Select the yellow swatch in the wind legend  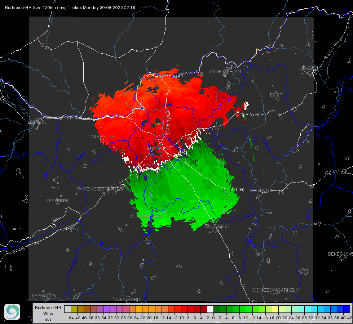[x=275, y=309]
